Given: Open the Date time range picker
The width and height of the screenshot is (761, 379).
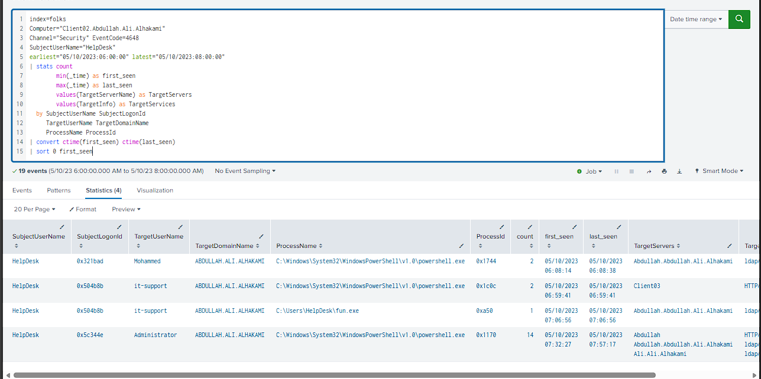Looking at the screenshot, I should [x=695, y=19].
